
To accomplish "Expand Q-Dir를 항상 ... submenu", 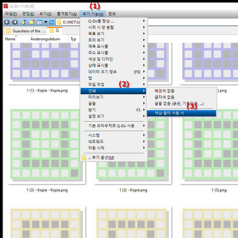I will pos(114,21).
